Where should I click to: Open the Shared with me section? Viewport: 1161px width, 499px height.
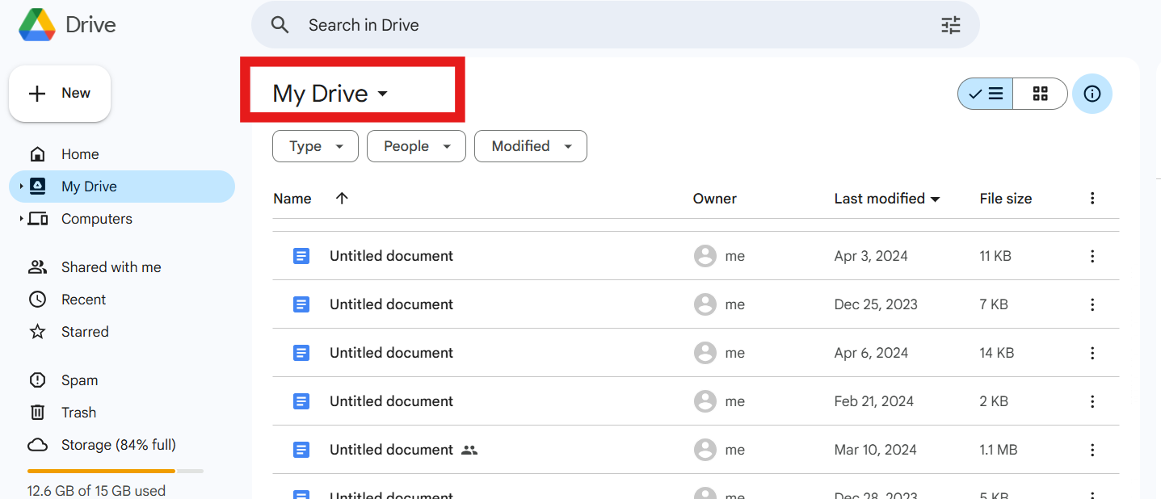[111, 266]
